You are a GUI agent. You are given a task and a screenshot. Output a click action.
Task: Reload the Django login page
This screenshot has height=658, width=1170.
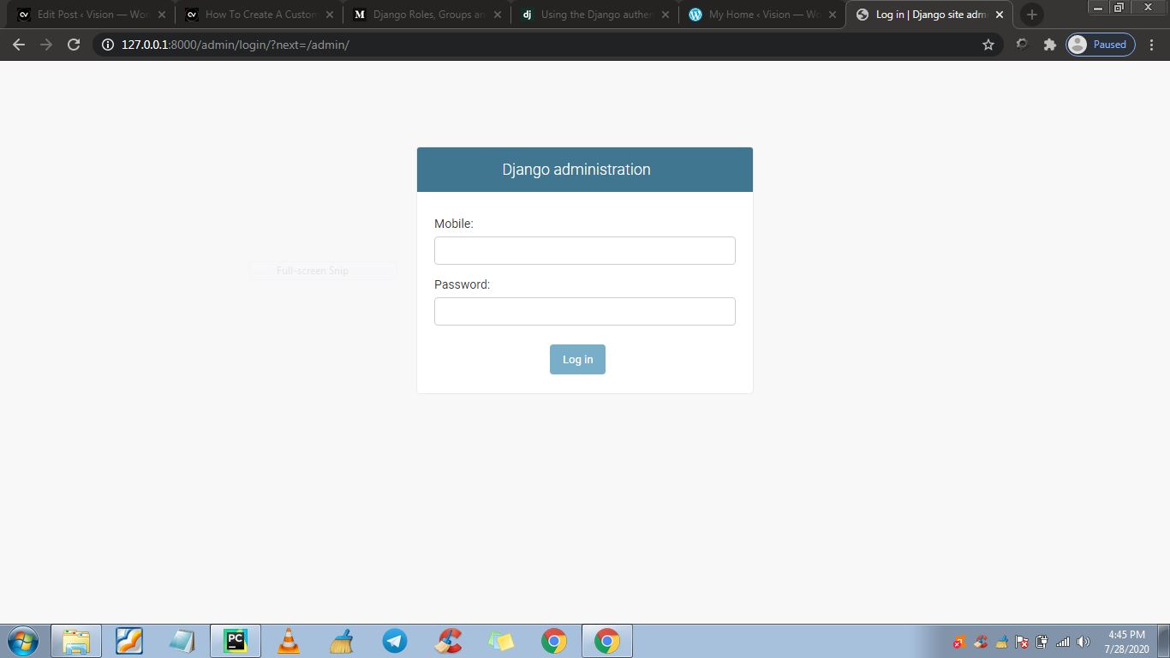click(x=74, y=45)
